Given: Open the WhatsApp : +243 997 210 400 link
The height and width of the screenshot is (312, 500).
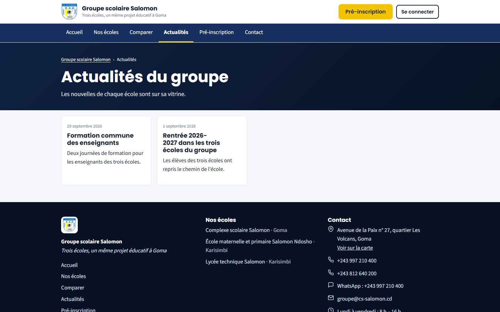Looking at the screenshot, I should (370, 286).
